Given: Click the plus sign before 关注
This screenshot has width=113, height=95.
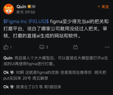Looking at the screenshot, I should coord(99,7).
